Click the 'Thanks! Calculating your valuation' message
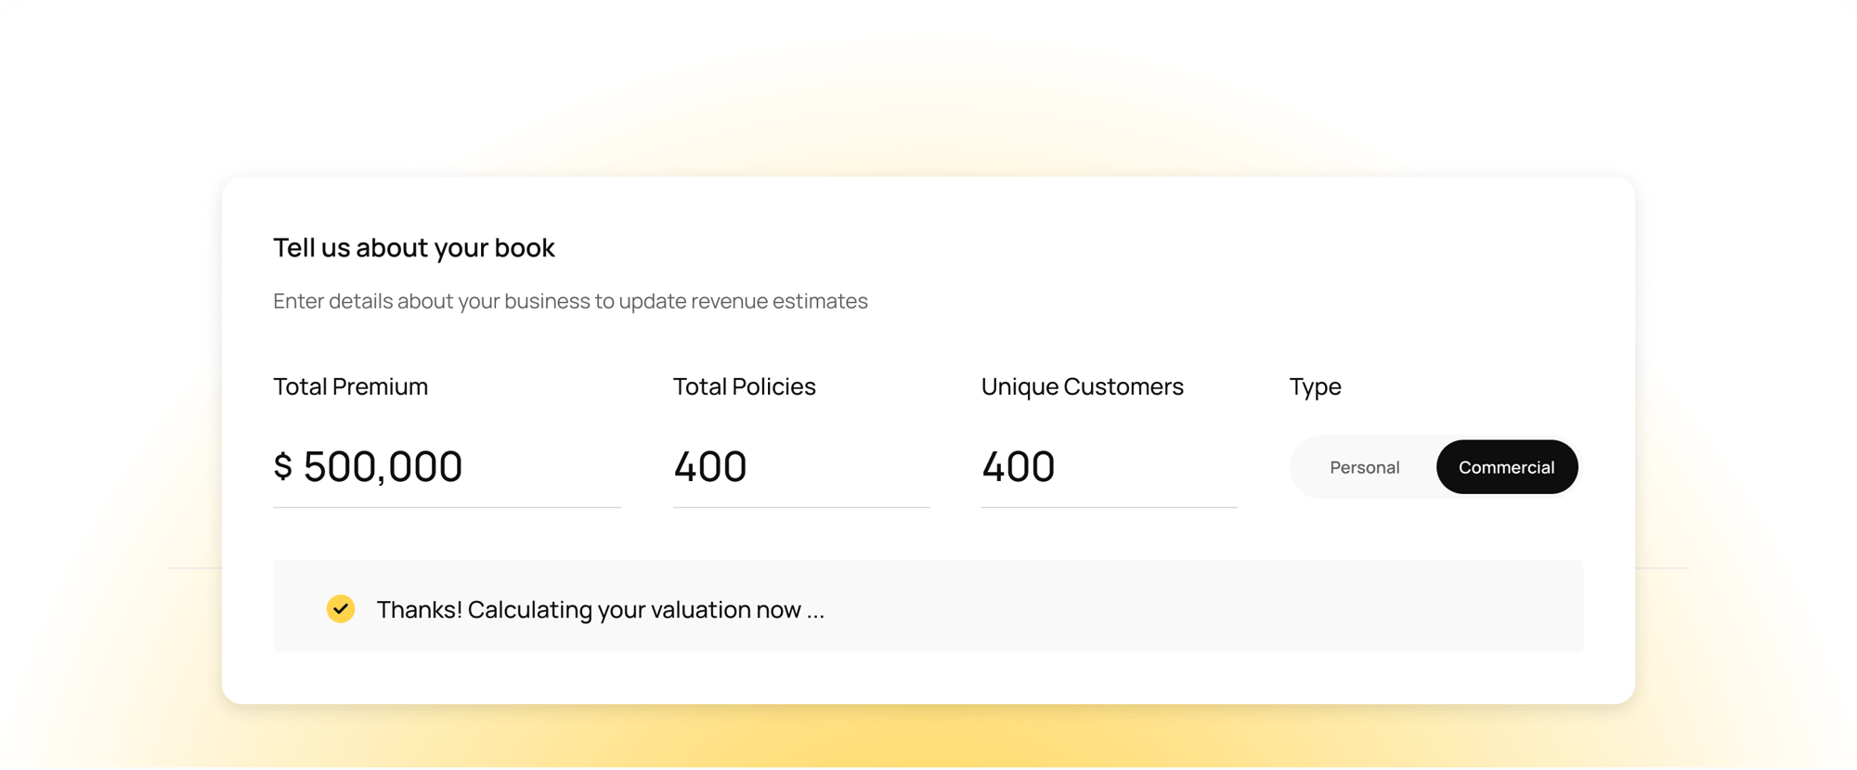 tap(600, 609)
